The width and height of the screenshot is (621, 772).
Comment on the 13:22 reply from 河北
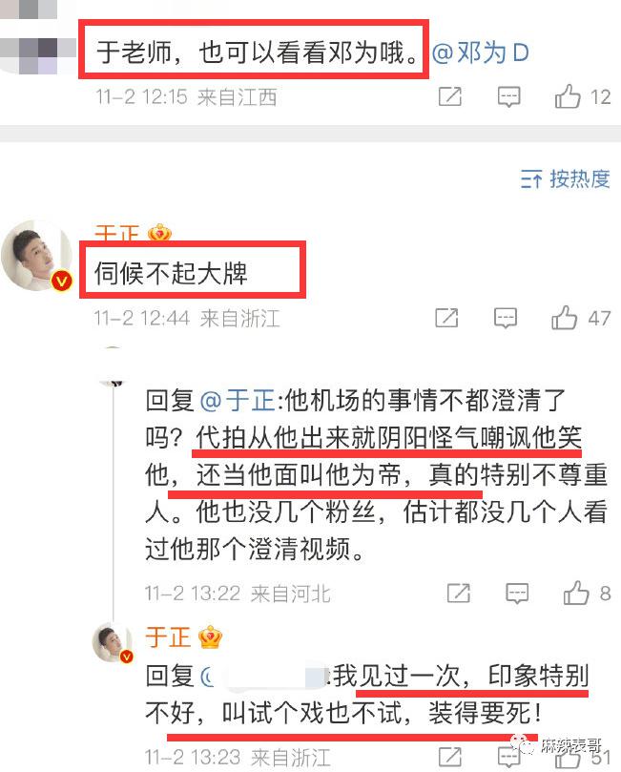[517, 594]
